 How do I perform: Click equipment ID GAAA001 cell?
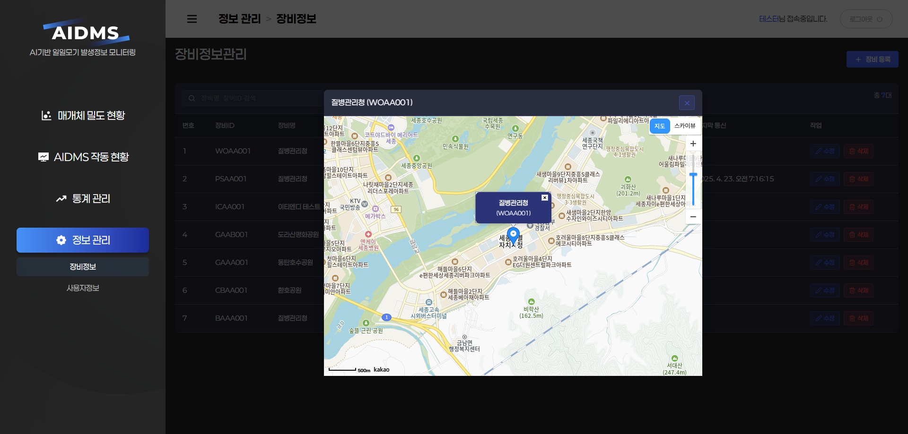pyautogui.click(x=231, y=263)
